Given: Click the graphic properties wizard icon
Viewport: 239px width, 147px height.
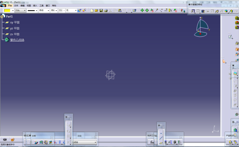Looking at the screenshot, I should (84, 10).
